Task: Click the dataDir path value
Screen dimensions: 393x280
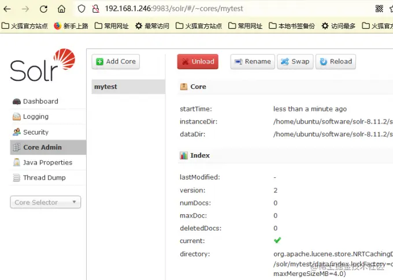Action: (333, 135)
